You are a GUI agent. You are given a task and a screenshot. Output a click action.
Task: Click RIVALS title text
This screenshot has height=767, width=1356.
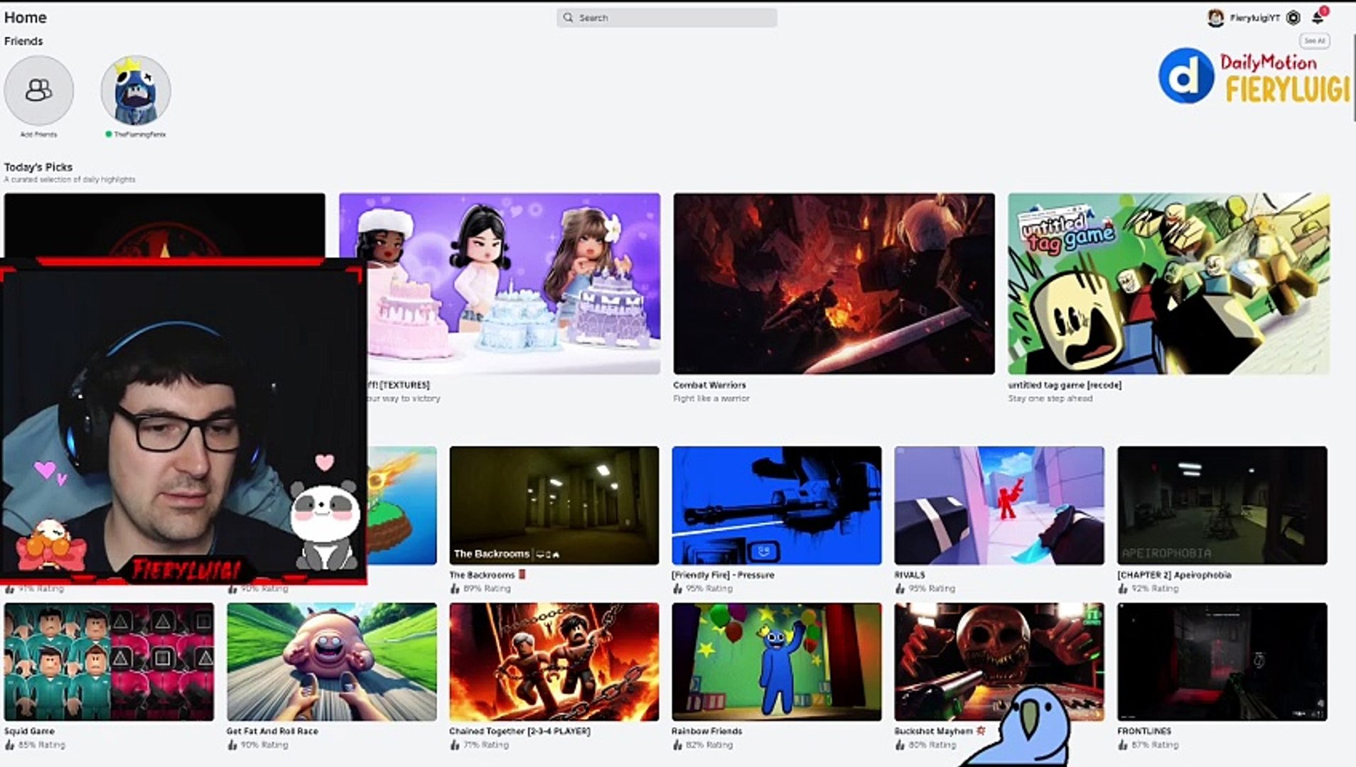pos(910,575)
